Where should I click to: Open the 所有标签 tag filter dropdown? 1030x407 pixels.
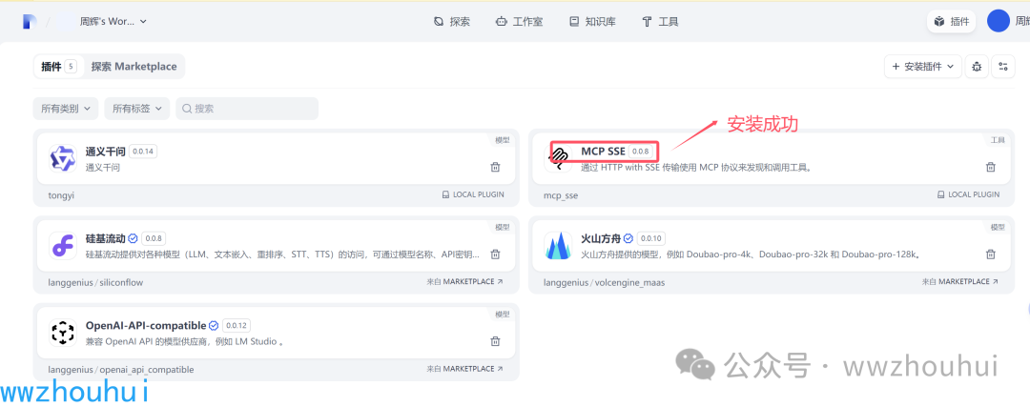coord(136,109)
